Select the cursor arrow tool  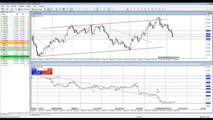point(108,9)
